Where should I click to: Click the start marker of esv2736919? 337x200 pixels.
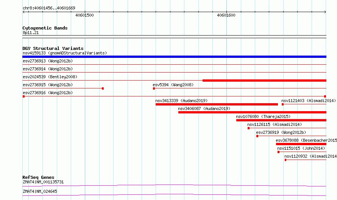(x=257, y=136)
